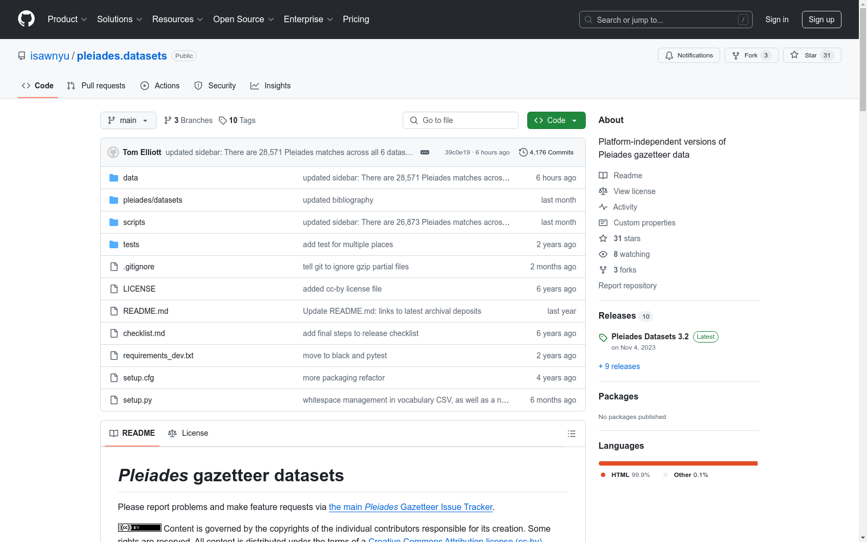The height and width of the screenshot is (542, 867).
Task: Expand the Enterprise menu
Action: 308,20
